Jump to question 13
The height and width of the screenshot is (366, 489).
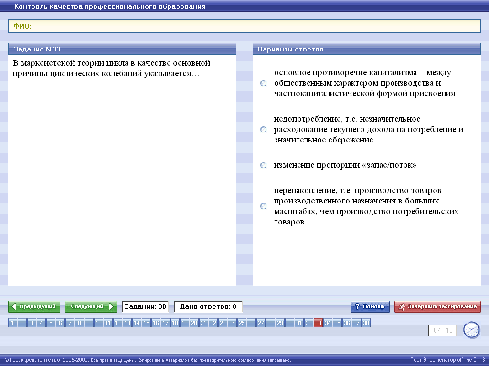(127, 323)
